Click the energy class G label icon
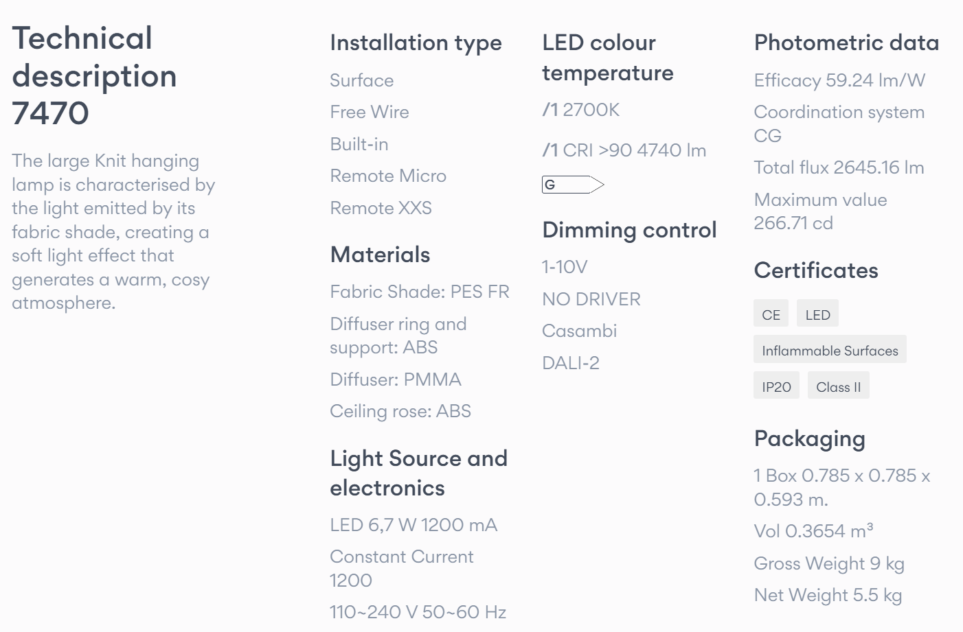 [x=573, y=185]
